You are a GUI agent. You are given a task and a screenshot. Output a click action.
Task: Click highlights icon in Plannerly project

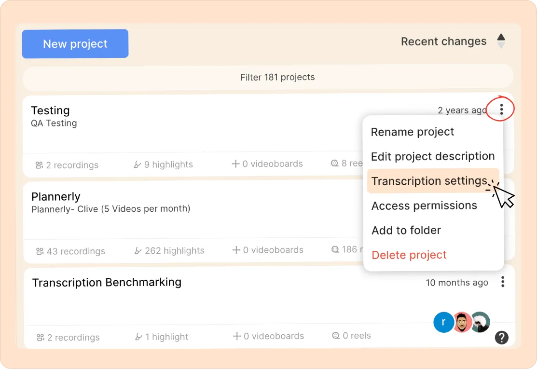138,251
